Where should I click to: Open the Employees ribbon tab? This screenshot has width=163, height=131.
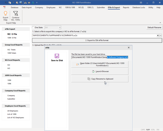point(51,8)
